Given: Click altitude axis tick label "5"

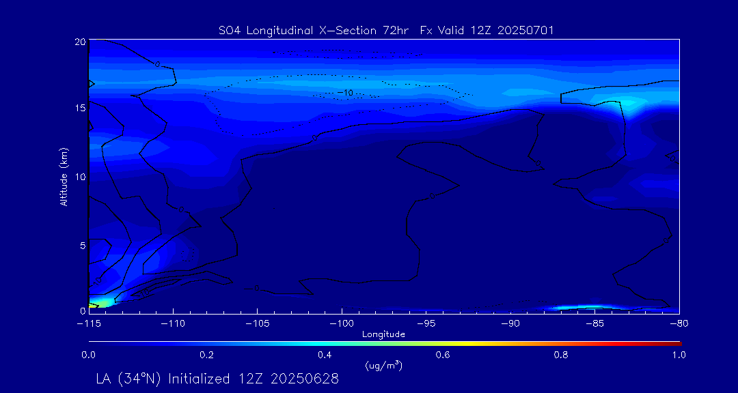Looking at the screenshot, I should click(x=83, y=246).
